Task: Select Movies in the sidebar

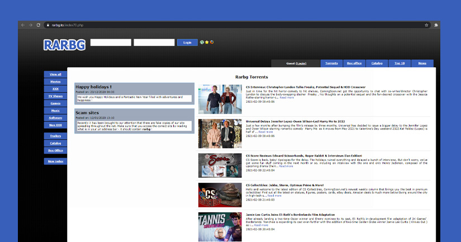Action: point(55,82)
